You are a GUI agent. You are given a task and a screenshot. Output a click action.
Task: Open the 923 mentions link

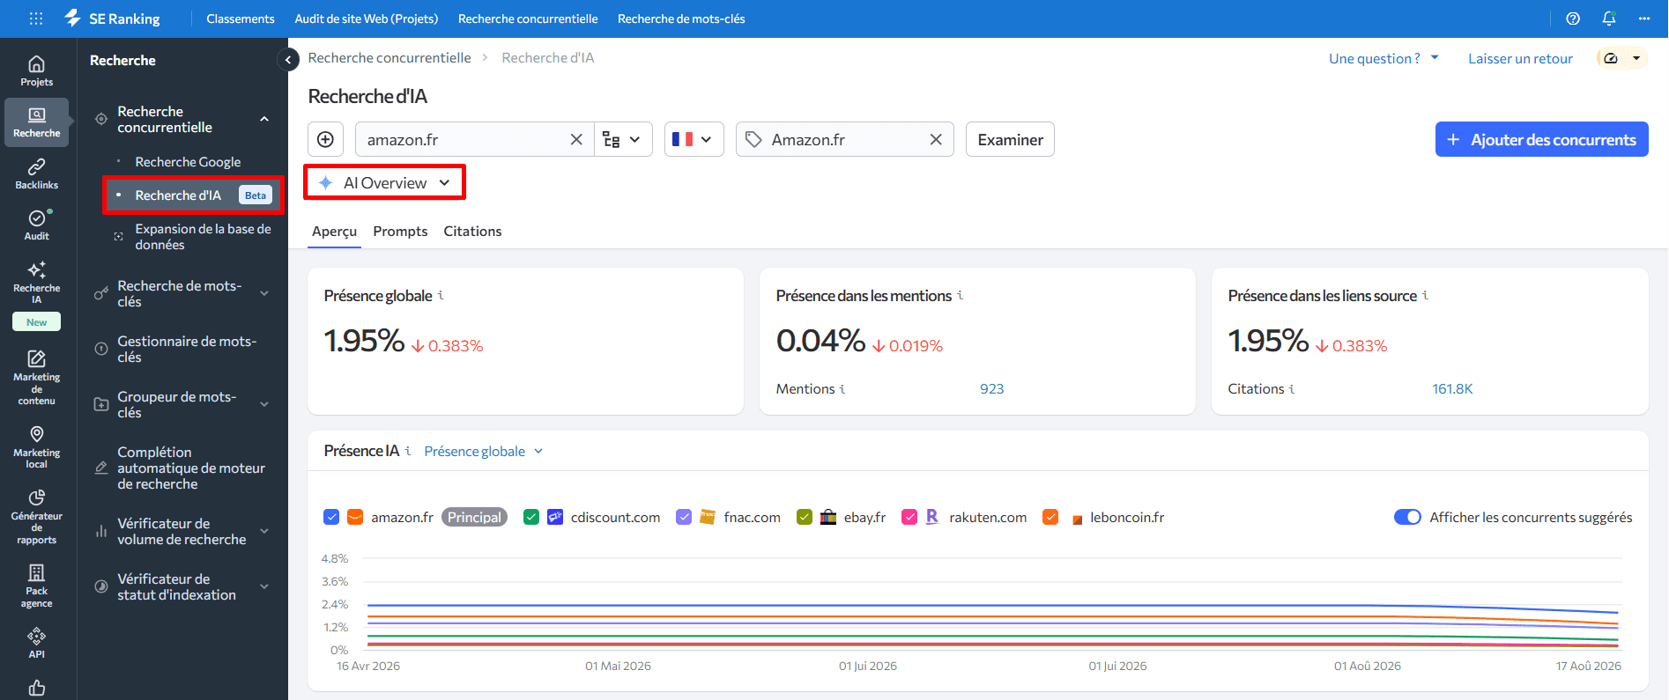[991, 388]
